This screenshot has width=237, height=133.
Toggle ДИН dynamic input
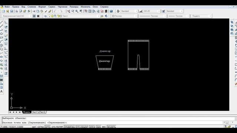[99, 127]
